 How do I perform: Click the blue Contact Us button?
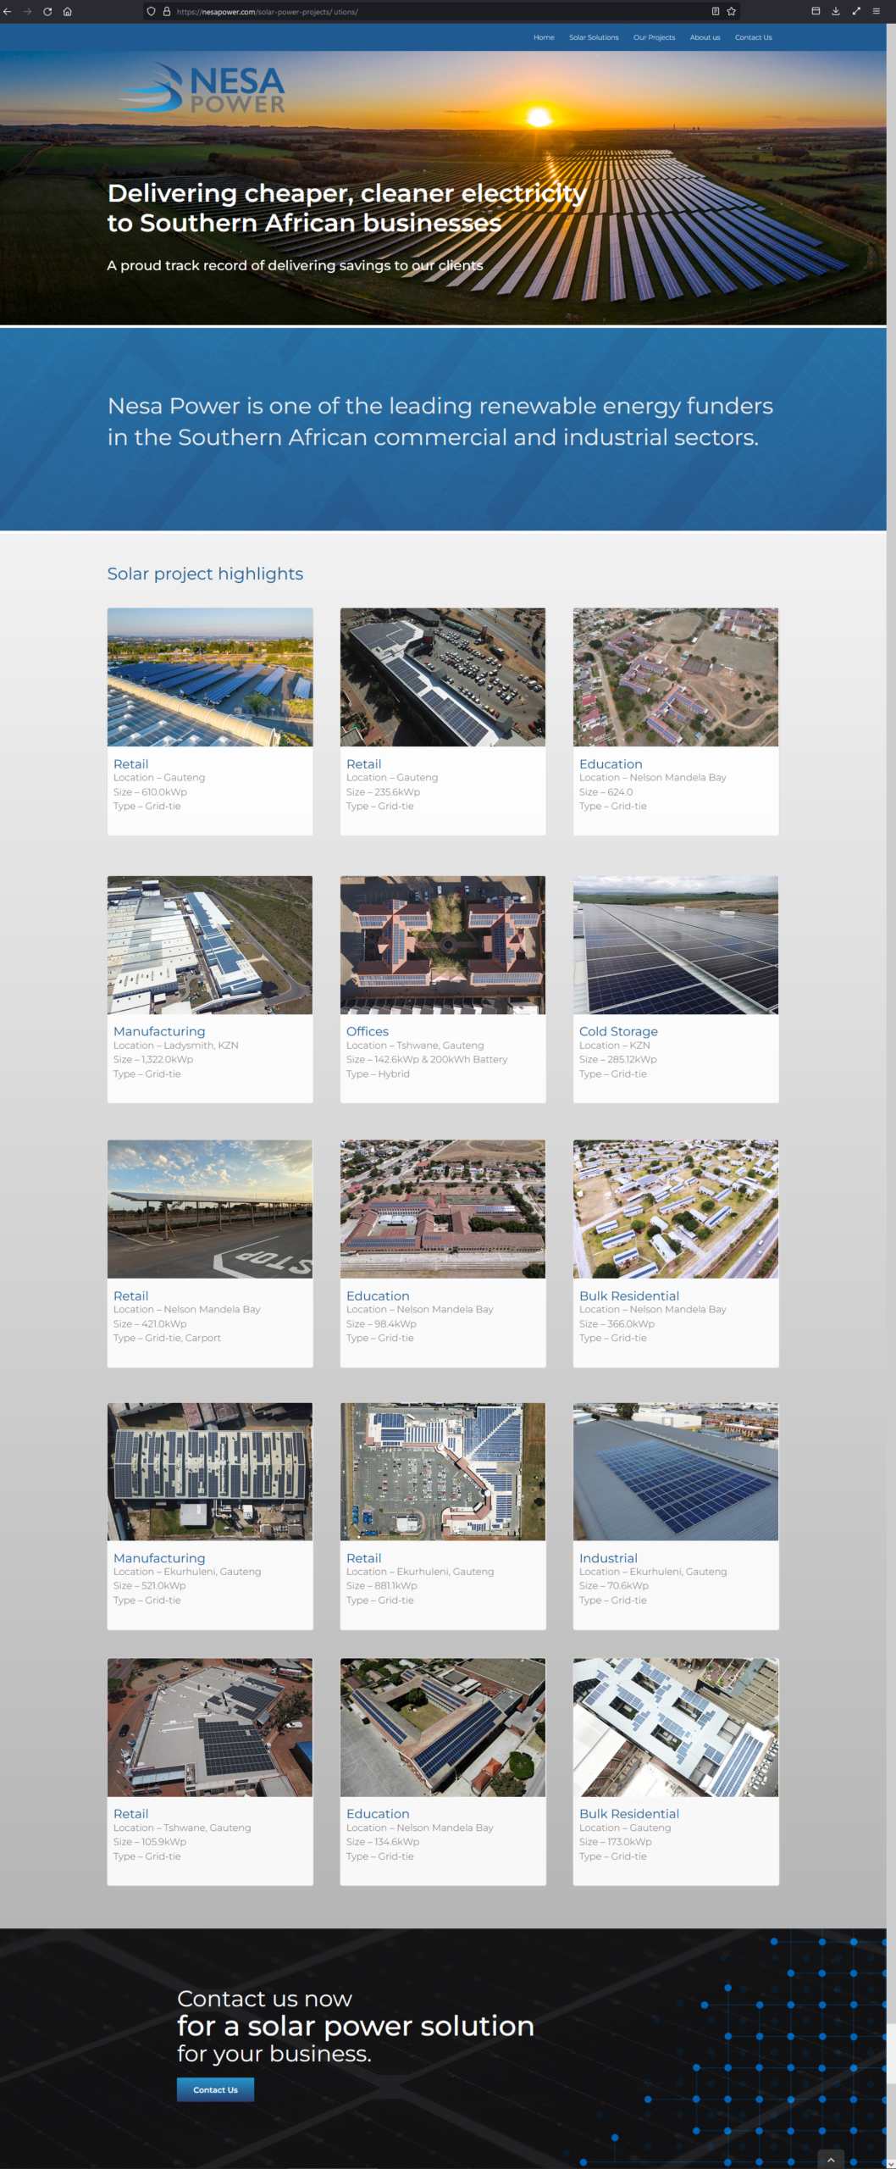pos(215,2089)
